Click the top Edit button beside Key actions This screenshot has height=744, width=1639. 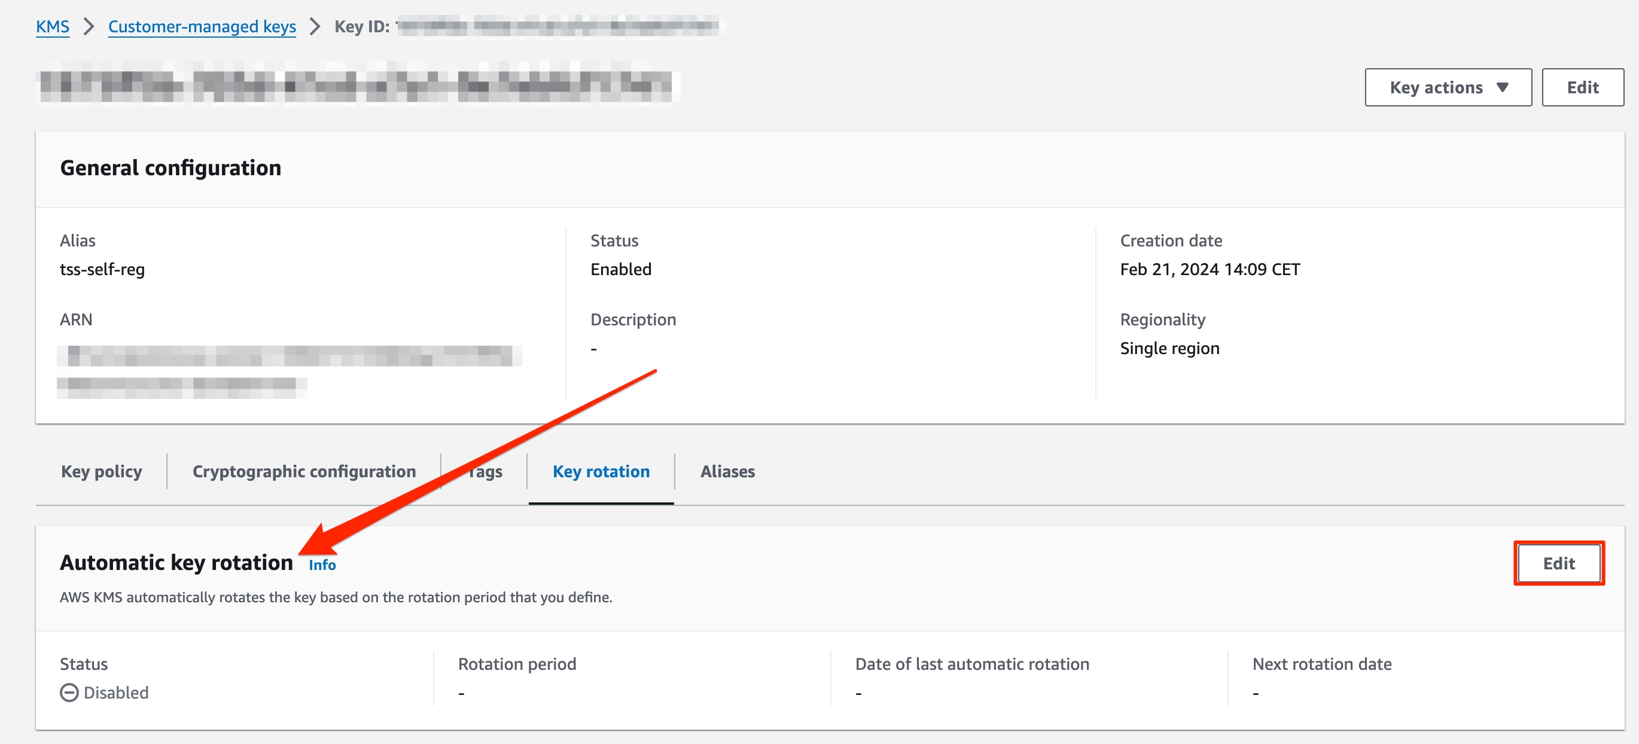(x=1582, y=88)
